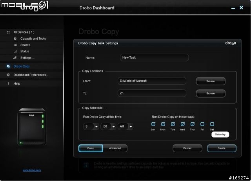
Task: Click the Drobo Copy sidebar icon
Action: pos(8,66)
